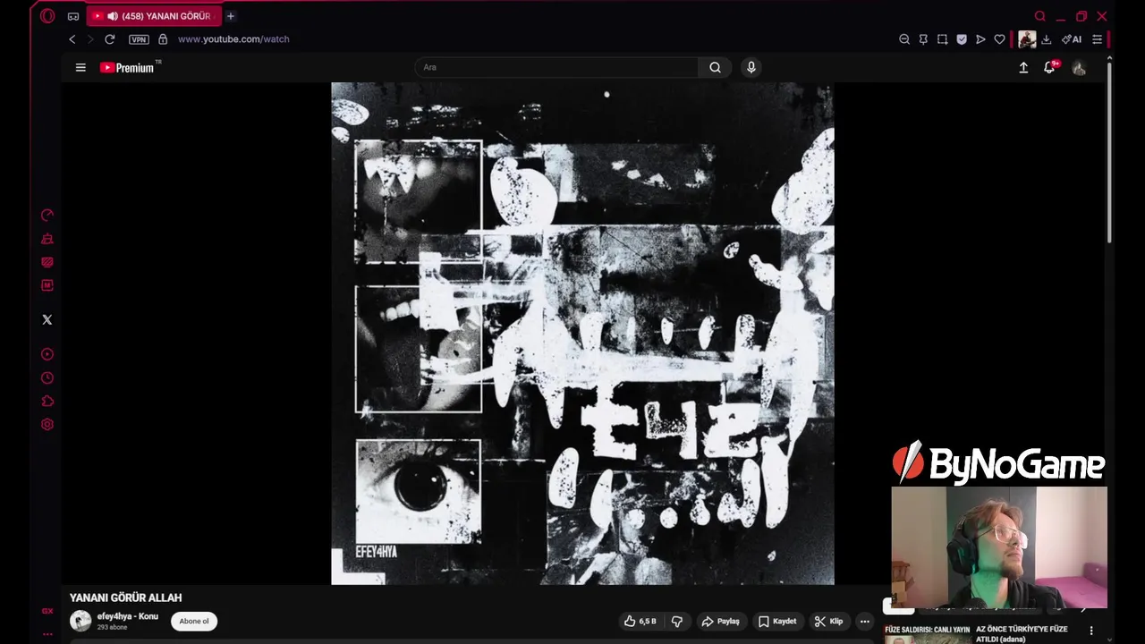Open AZ ÖNCE TÜRKİYE'YE FÜZE ATILDI video
Image resolution: width=1145 pixels, height=644 pixels.
pos(1022,634)
